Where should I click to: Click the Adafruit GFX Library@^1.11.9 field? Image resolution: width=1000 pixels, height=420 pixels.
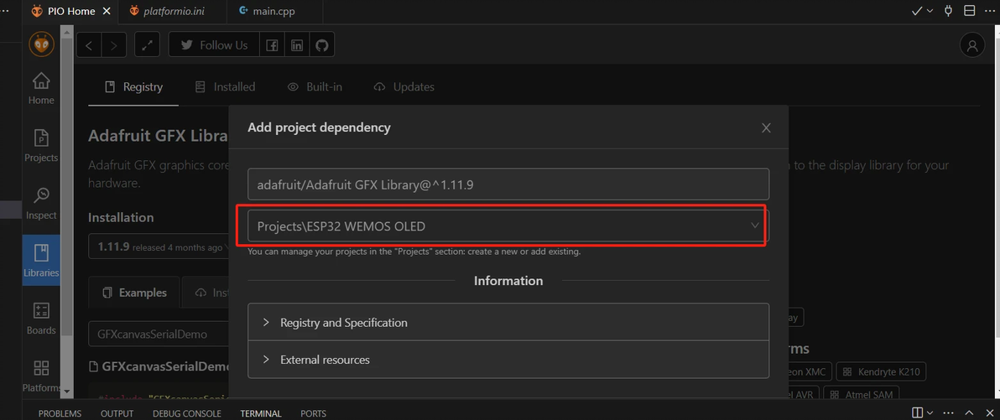tap(508, 184)
